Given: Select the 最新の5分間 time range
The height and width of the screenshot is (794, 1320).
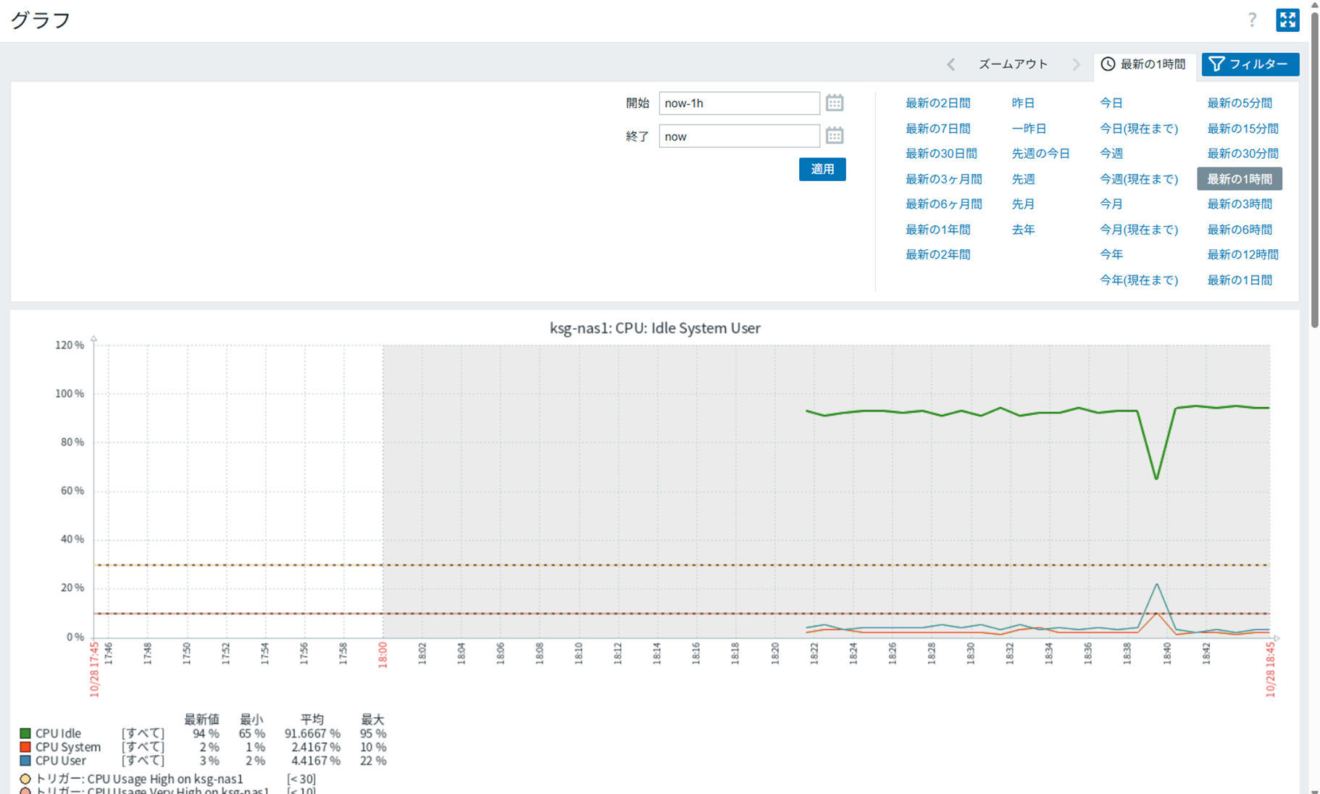Looking at the screenshot, I should [1239, 103].
